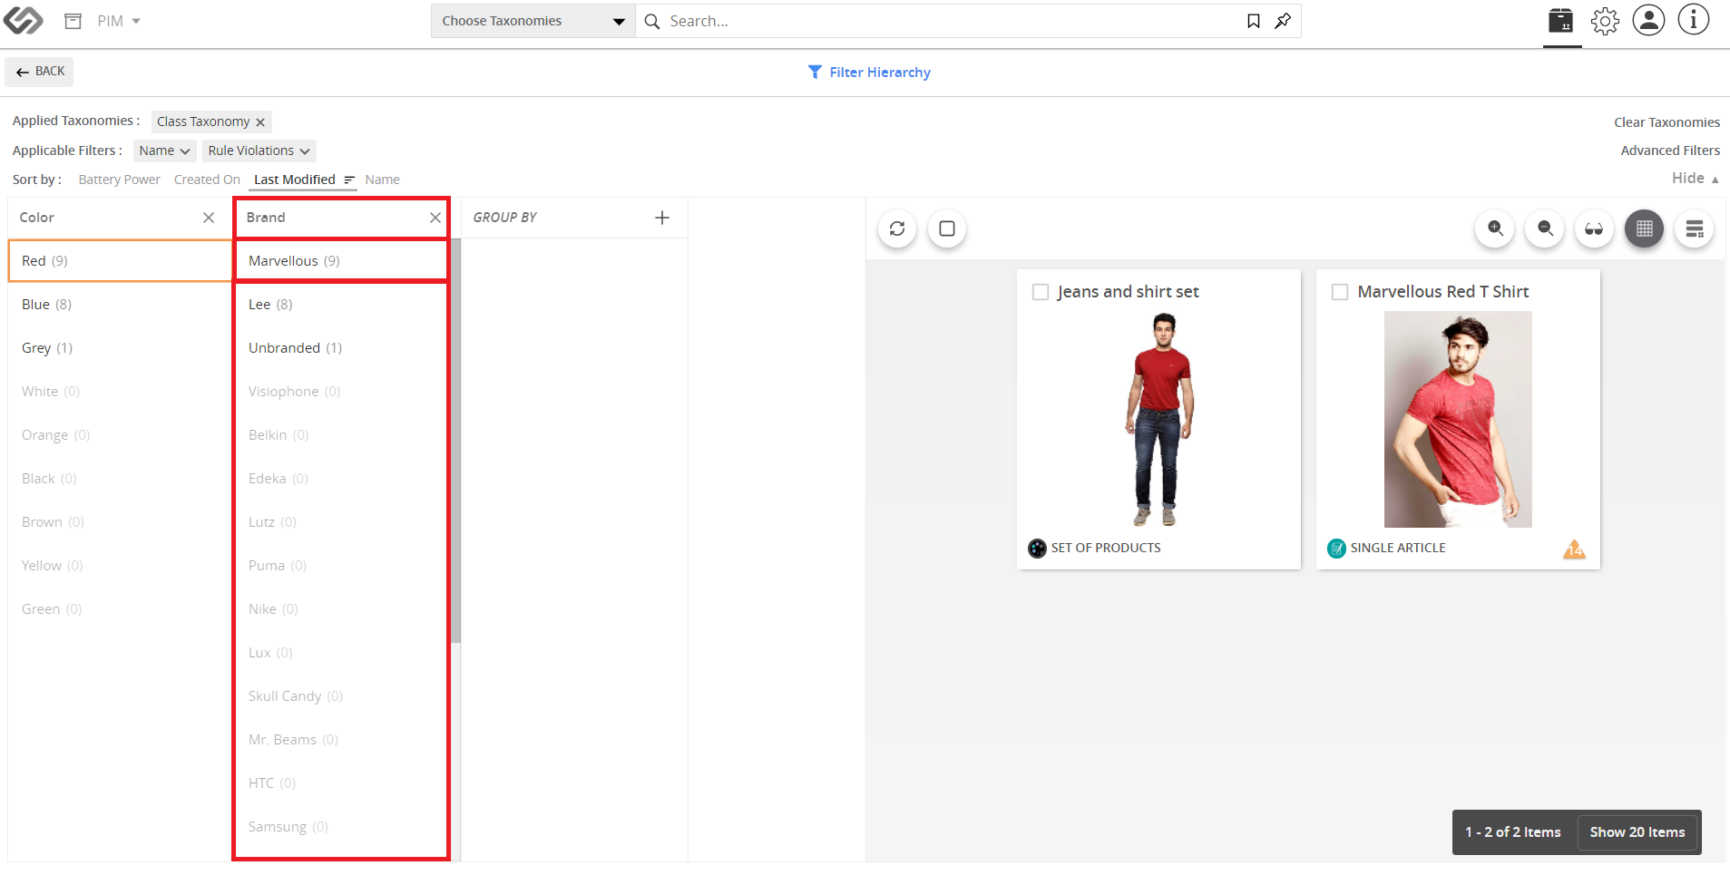Expand the Rule Violations filter dropdown
1730x875 pixels.
259,151
